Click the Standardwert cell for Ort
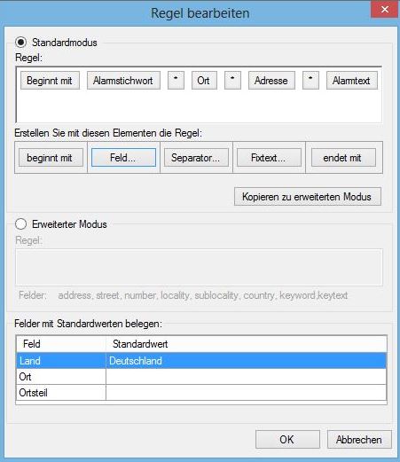400x462 pixels. [246, 377]
